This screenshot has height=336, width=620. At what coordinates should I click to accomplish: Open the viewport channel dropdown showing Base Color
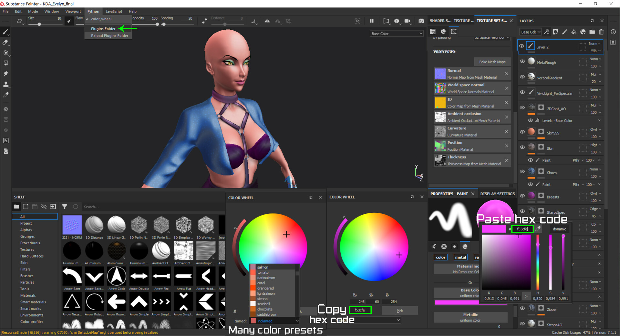(x=396, y=33)
